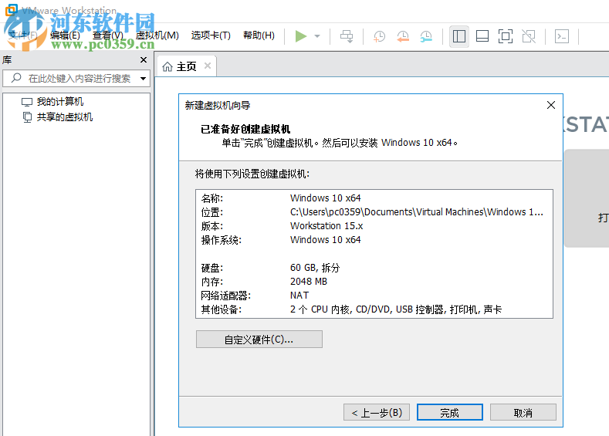Viewport: 609px width, 436px height.
Task: Click the shared VM icon beside 共享的虚拟机
Action: tap(27, 117)
